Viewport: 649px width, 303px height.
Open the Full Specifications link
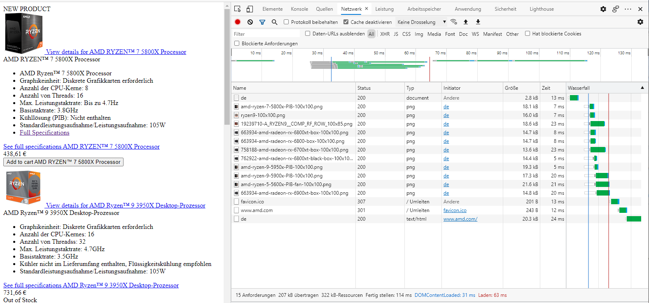point(44,133)
